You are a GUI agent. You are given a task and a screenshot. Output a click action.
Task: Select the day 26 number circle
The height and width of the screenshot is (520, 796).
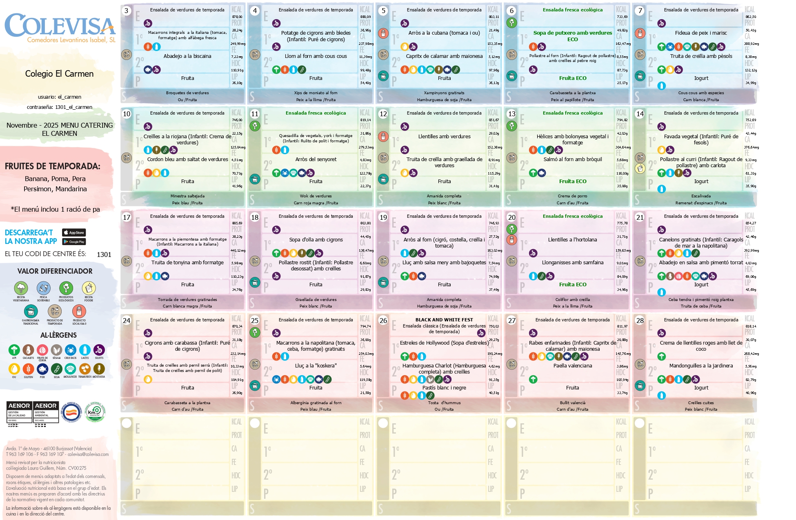[x=383, y=321]
